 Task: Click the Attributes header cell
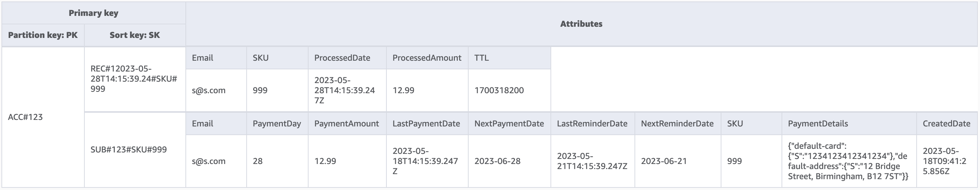pos(581,24)
